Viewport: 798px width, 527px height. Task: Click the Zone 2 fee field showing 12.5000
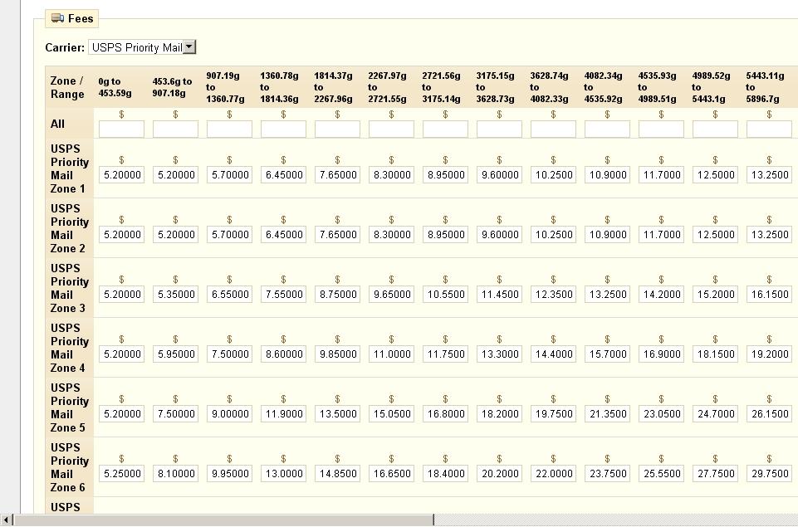tap(715, 235)
